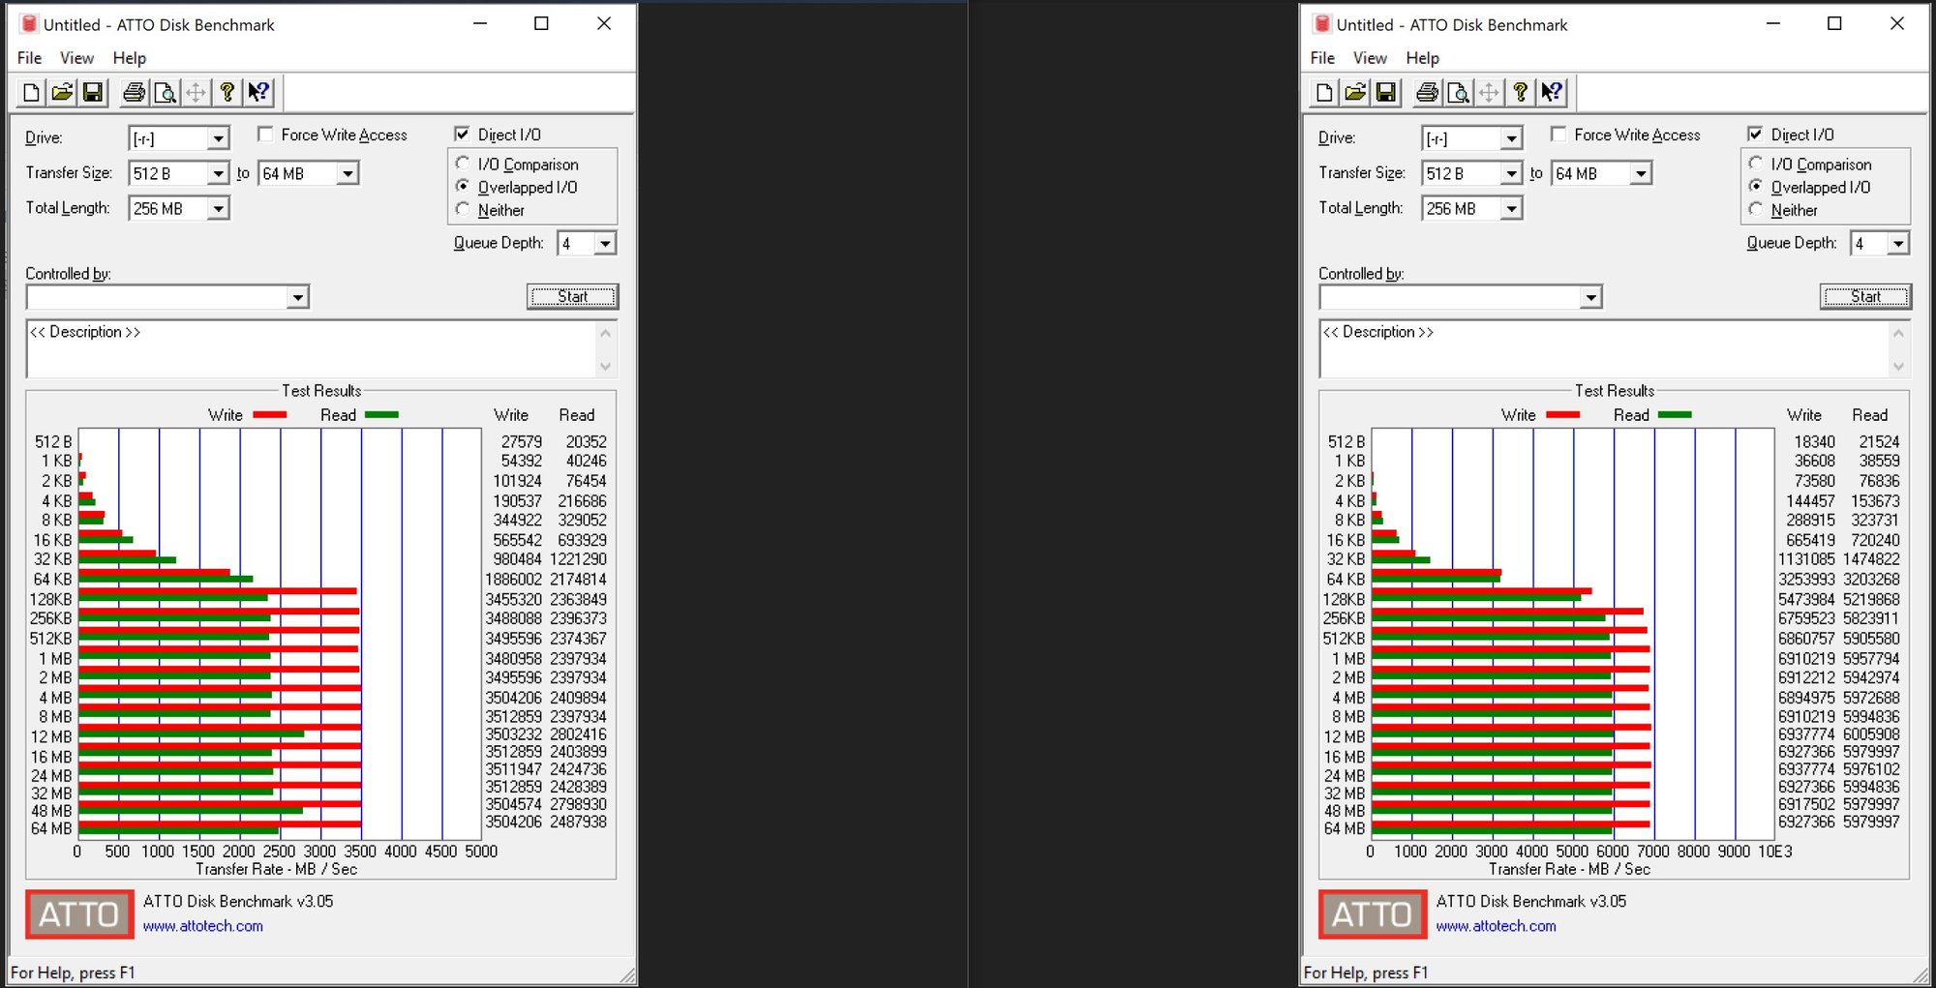The width and height of the screenshot is (1936, 988).
Task: Click the Print icon in left window toolbar
Action: click(135, 92)
